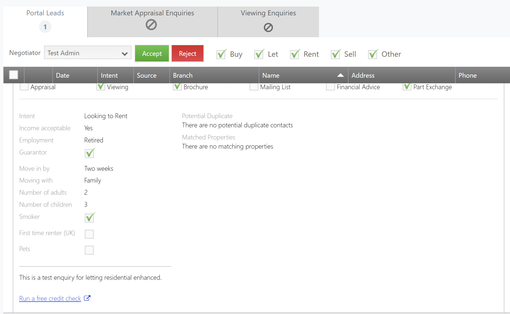Viewport: 510px width, 314px height.
Task: Uncheck the Sell filter checkbox
Action: [x=336, y=54]
